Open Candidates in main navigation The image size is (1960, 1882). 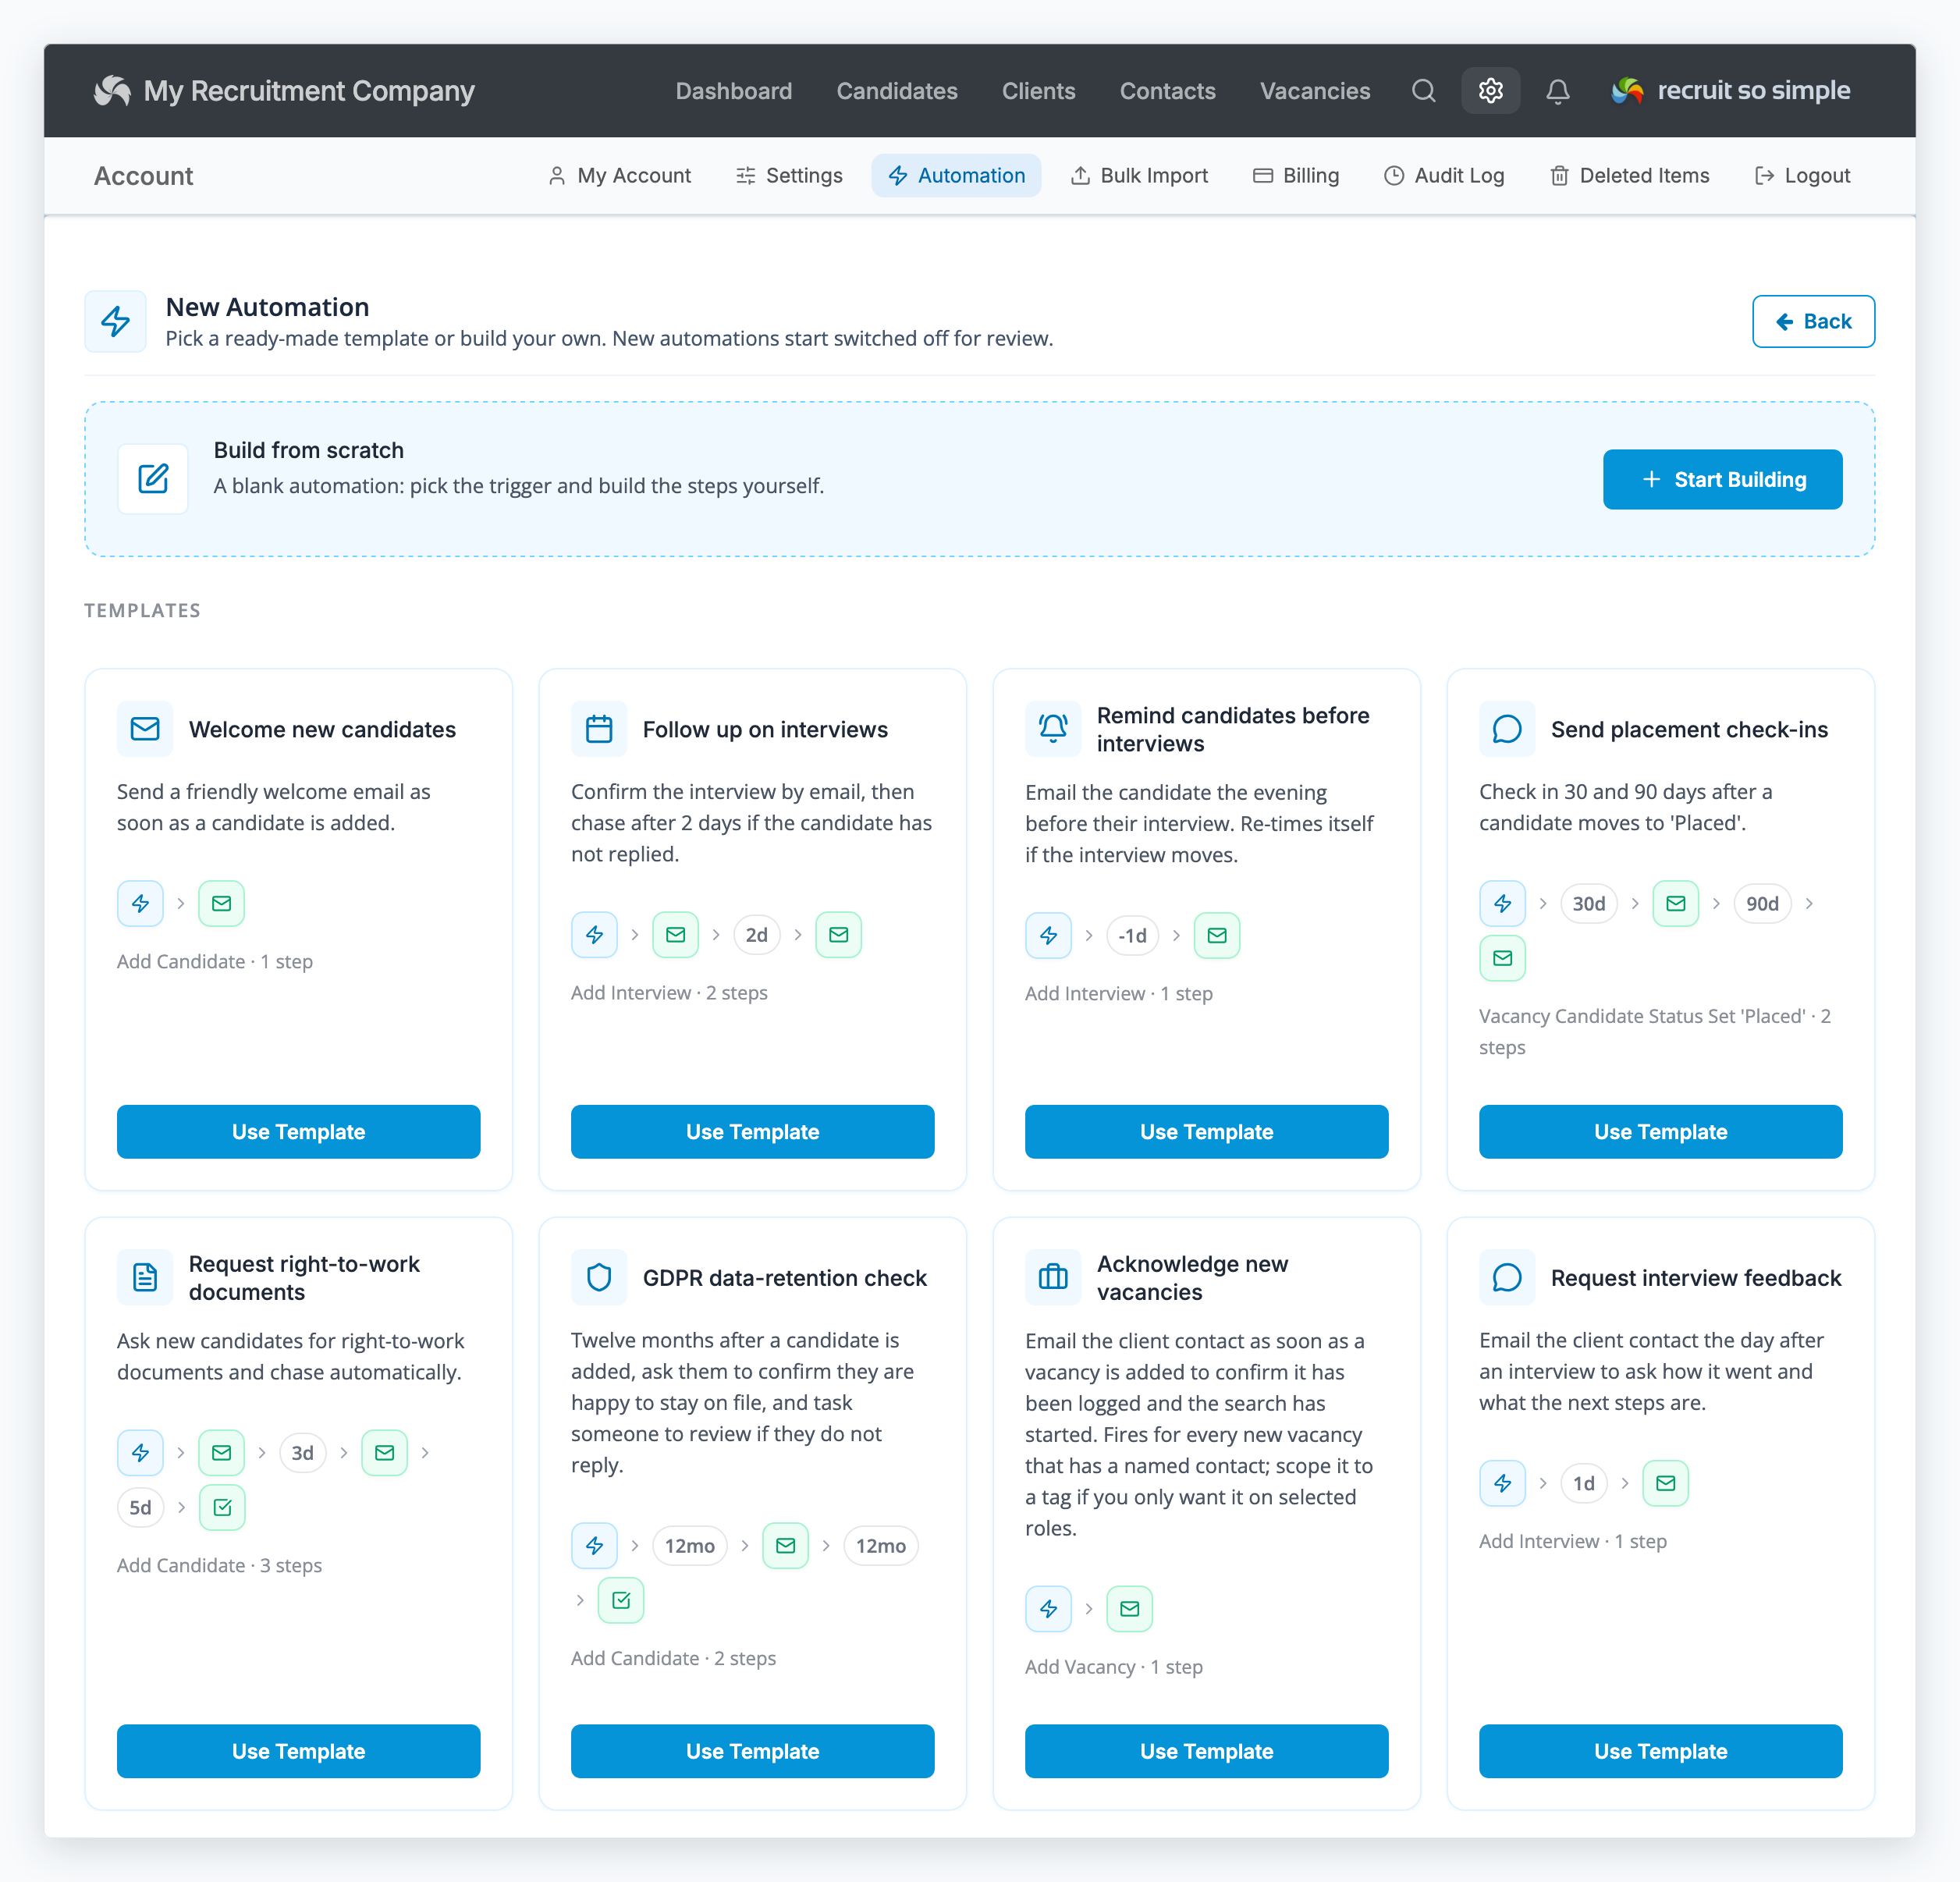tap(897, 91)
